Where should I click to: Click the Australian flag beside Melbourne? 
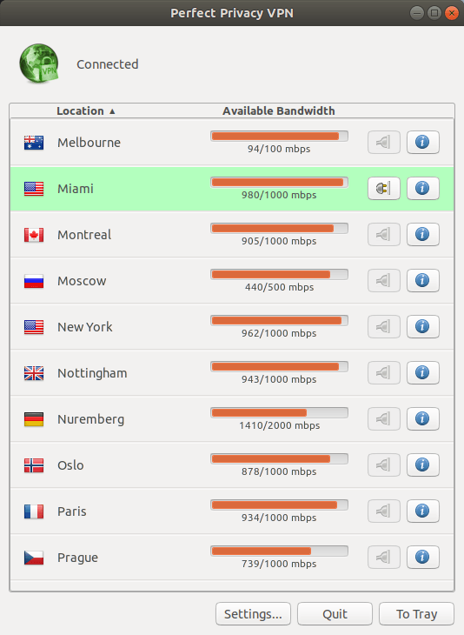tap(34, 143)
